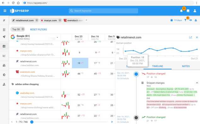The height and width of the screenshot is (124, 200).
Task: Click position 44 in overstock.com row
Action: click(x=79, y=74)
